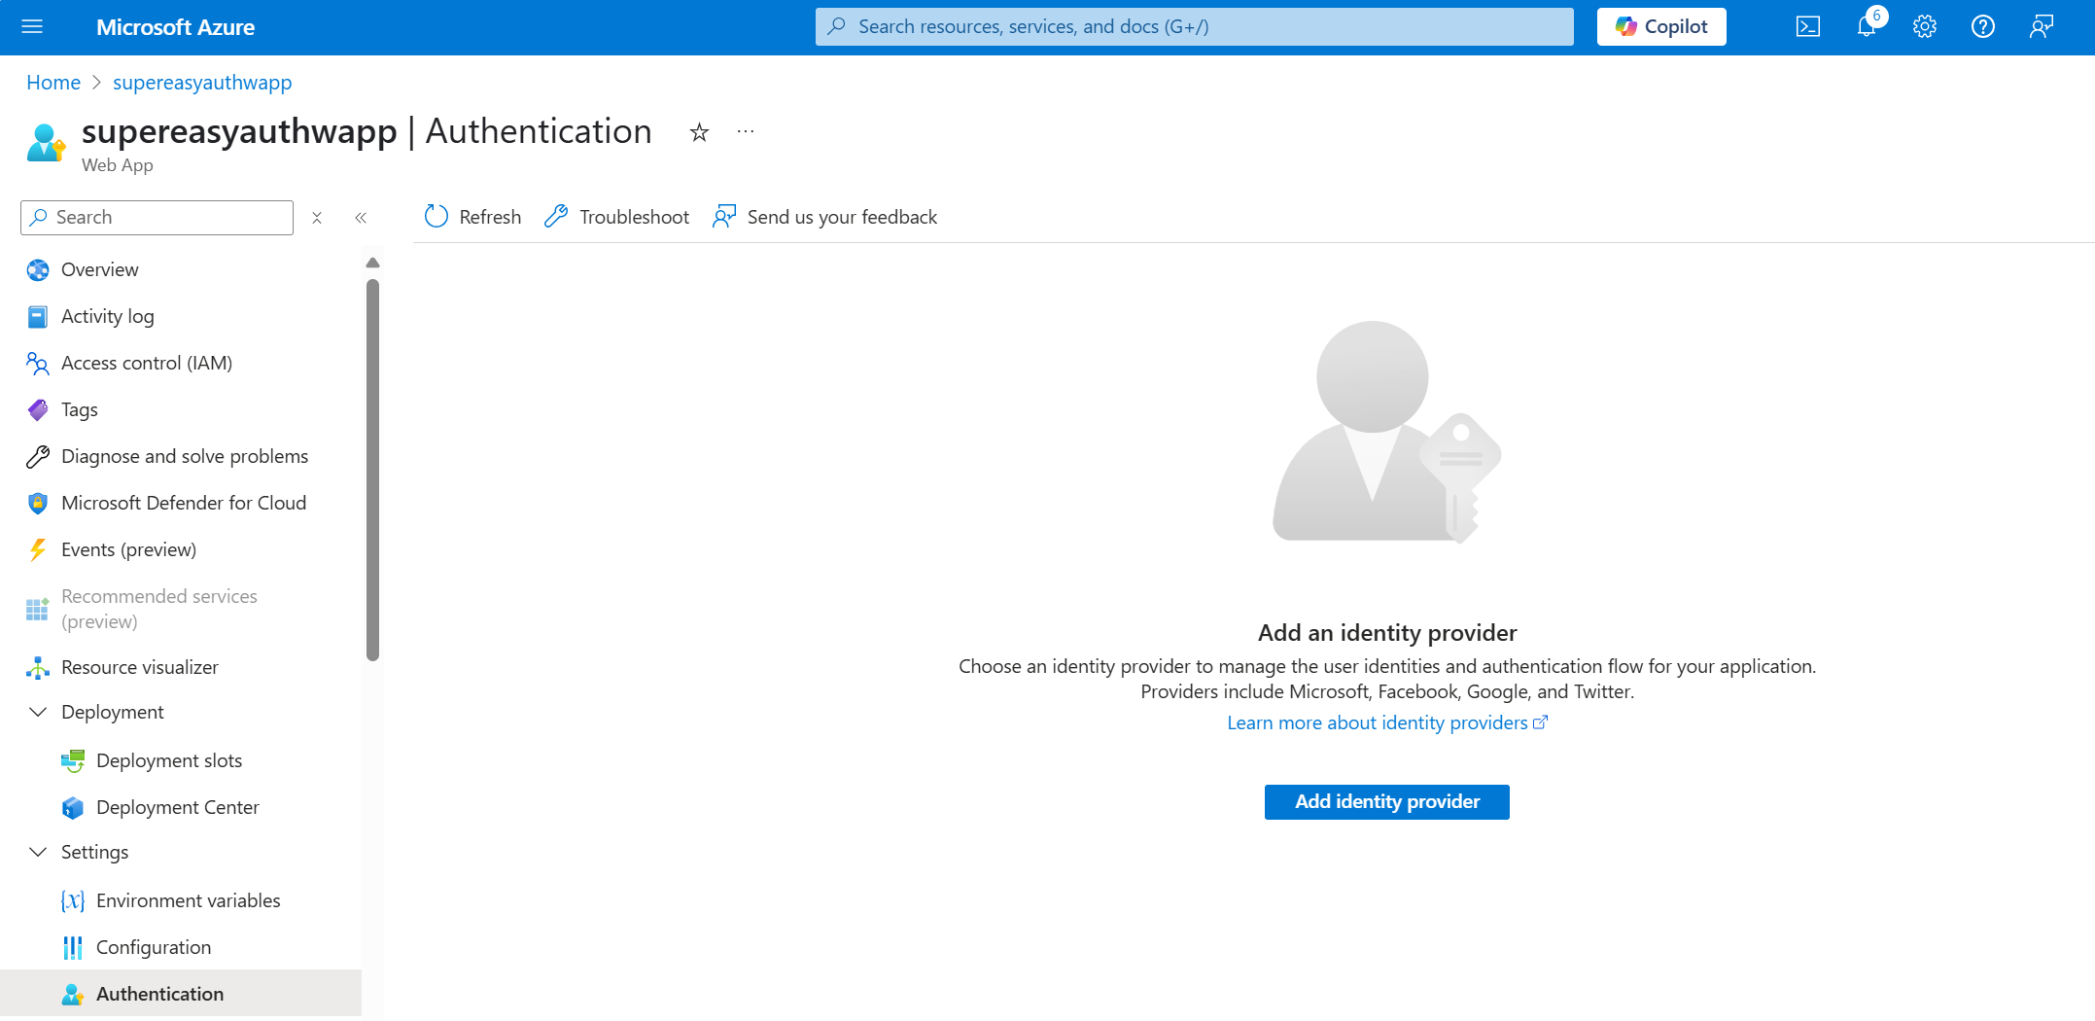
Task: Open the more options ellipsis
Action: click(746, 131)
